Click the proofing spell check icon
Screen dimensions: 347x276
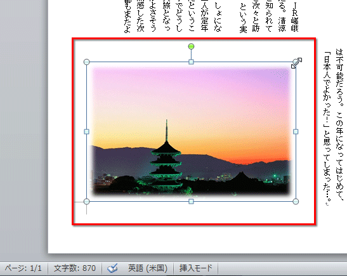[x=112, y=268]
